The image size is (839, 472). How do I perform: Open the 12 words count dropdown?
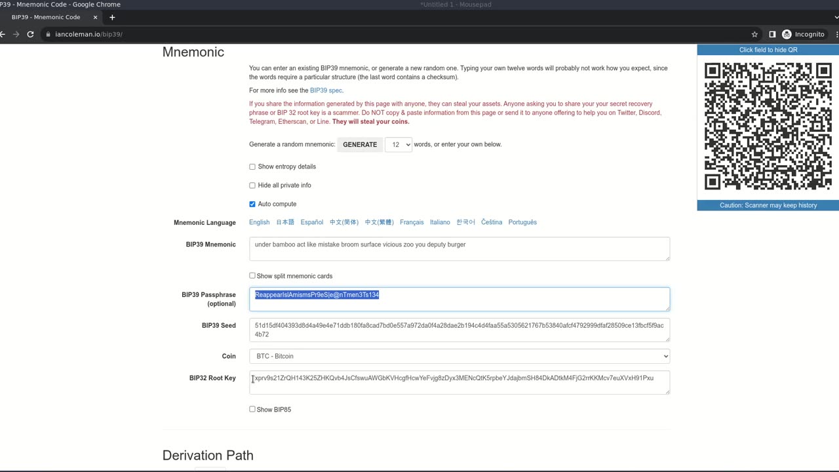click(399, 144)
